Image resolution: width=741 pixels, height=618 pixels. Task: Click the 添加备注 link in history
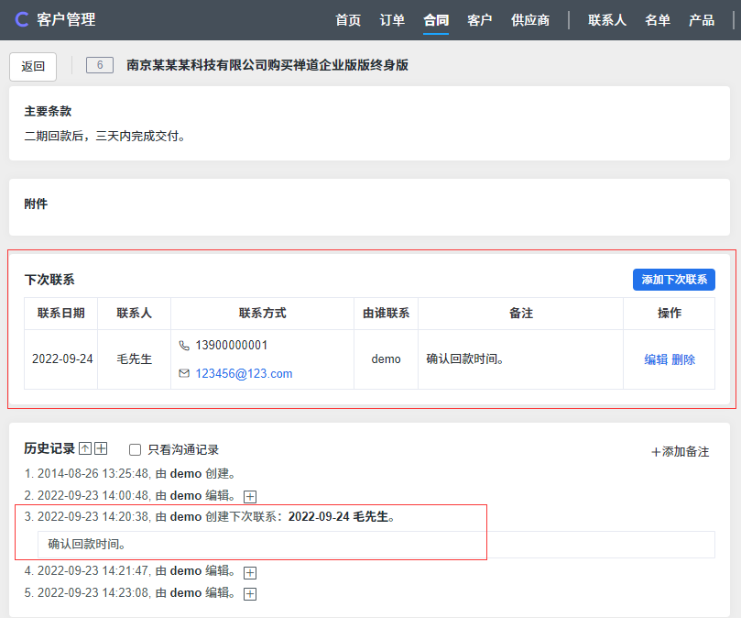(x=680, y=451)
